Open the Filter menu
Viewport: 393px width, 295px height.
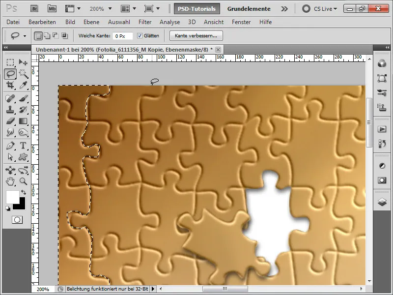tap(145, 22)
